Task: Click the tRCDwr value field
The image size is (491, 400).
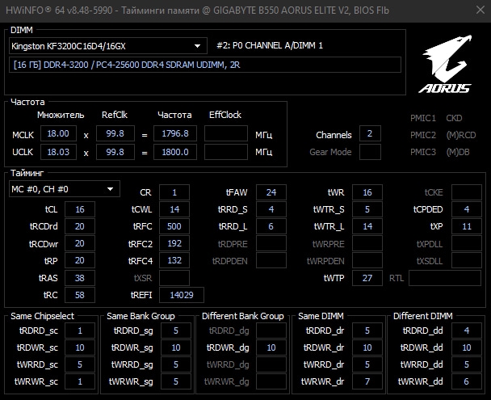Action: [80, 243]
